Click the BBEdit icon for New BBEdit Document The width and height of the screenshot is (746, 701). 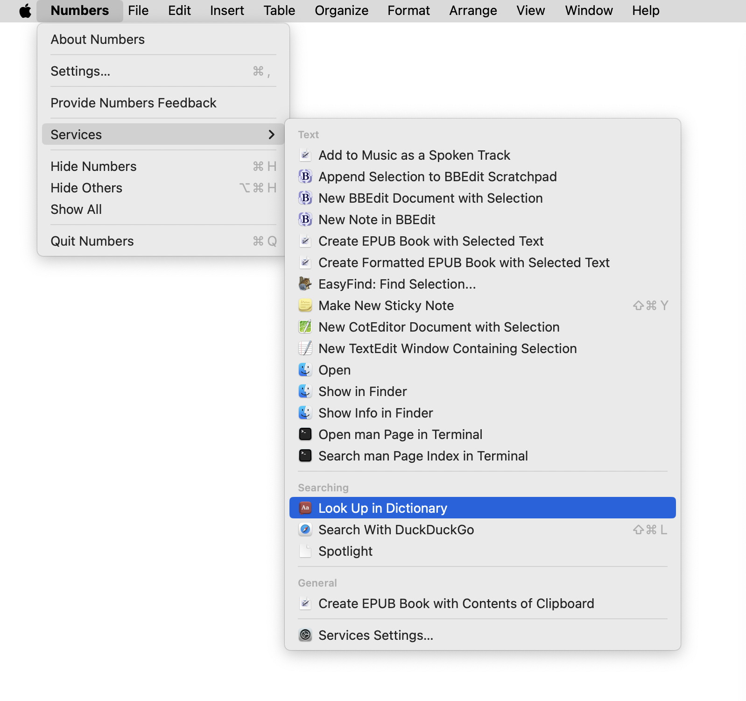[305, 198]
